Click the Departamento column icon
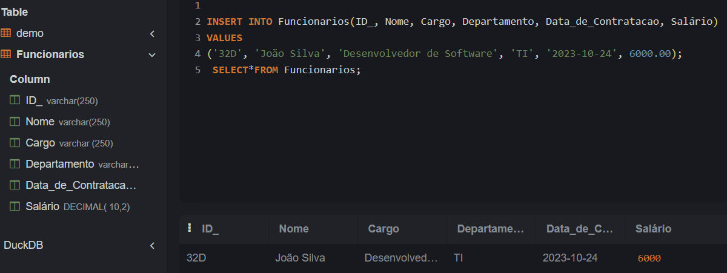This screenshot has height=273, width=727. 15,164
